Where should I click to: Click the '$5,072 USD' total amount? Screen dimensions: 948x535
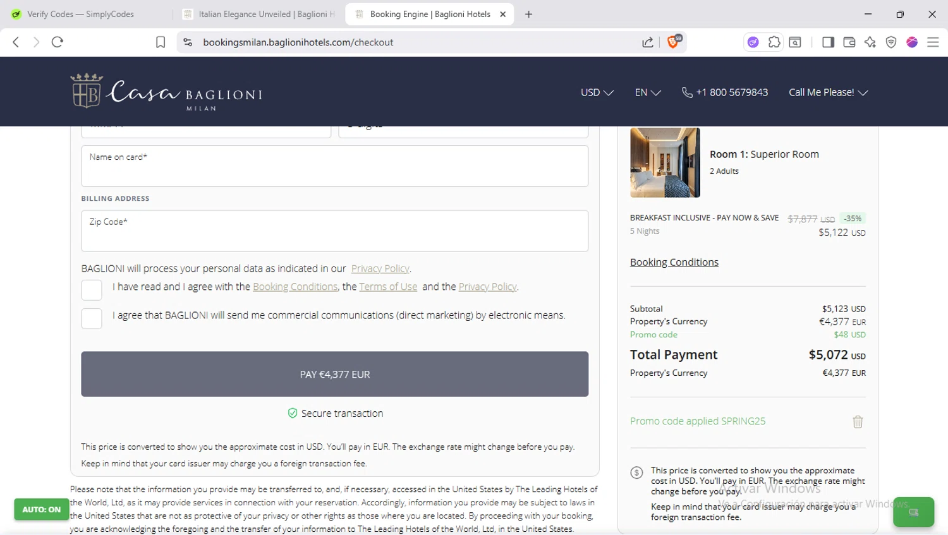pyautogui.click(x=837, y=355)
